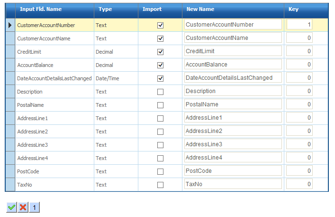This screenshot has width=335, height=217.
Task: Sort by Input Fld. Name column header
Action: (x=41, y=9)
